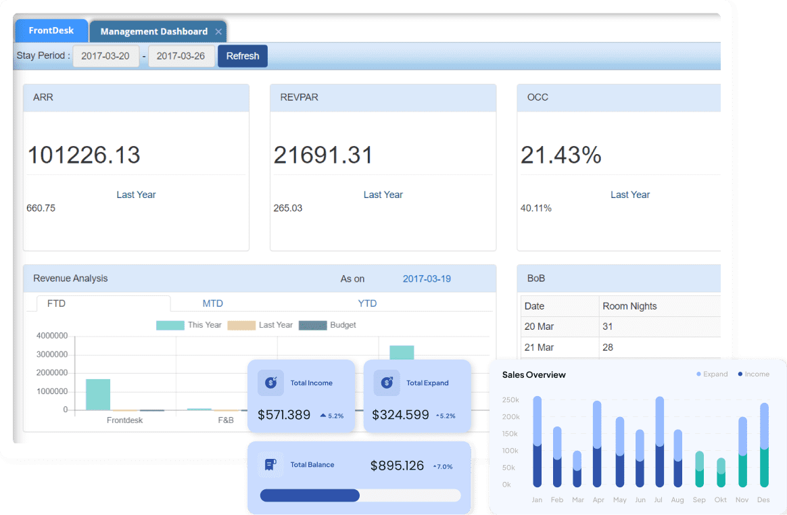Select the FTD revenue tab
The height and width of the screenshot is (515, 787).
(103, 303)
